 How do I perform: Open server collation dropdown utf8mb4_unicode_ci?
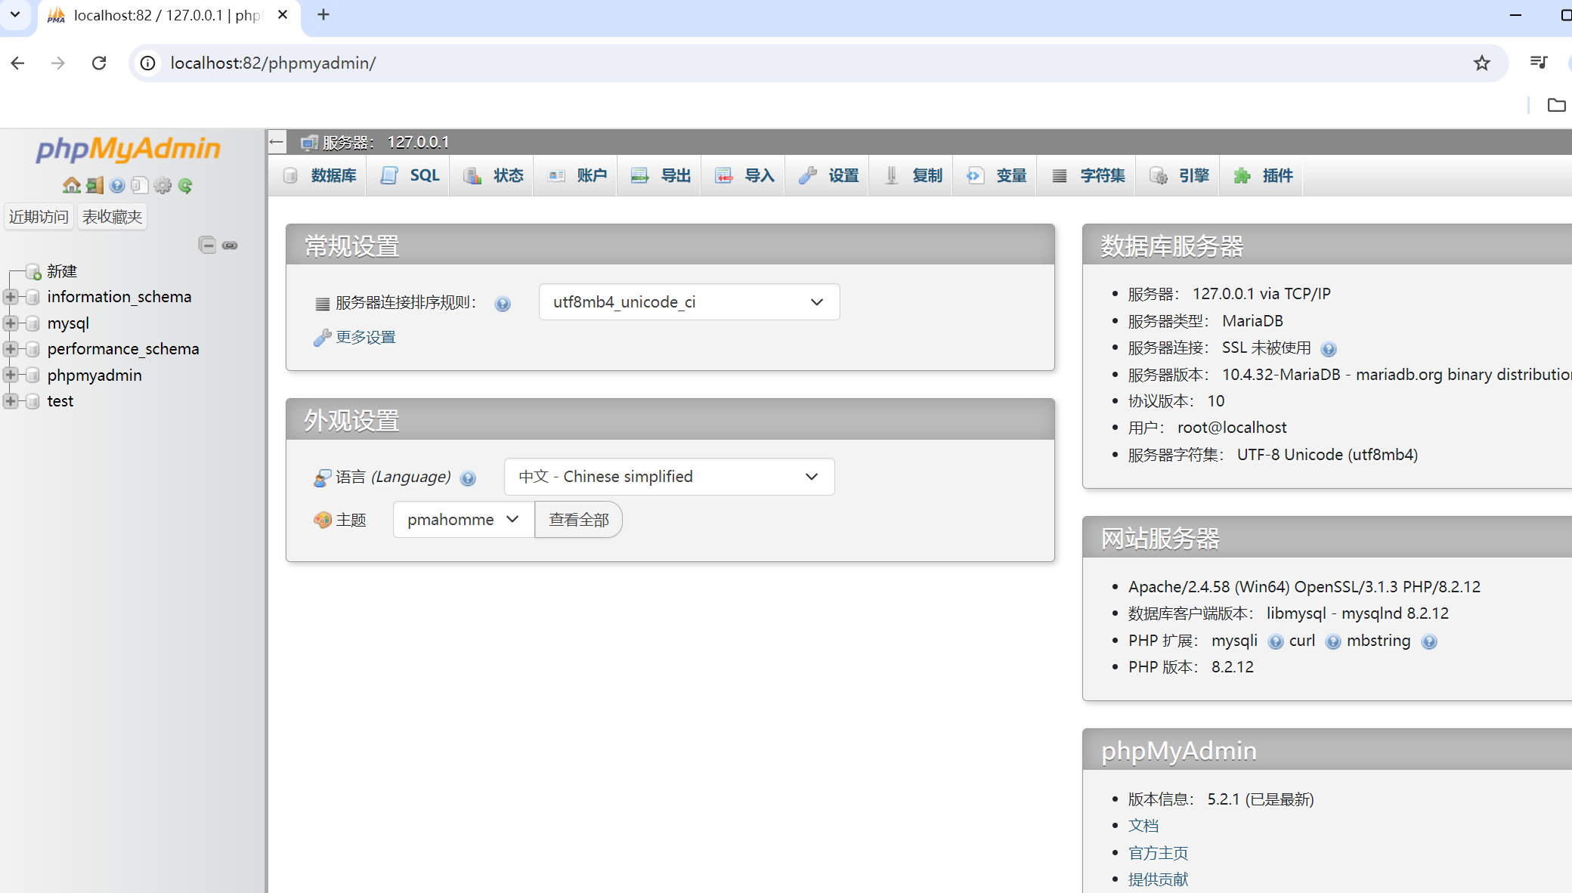click(x=689, y=302)
